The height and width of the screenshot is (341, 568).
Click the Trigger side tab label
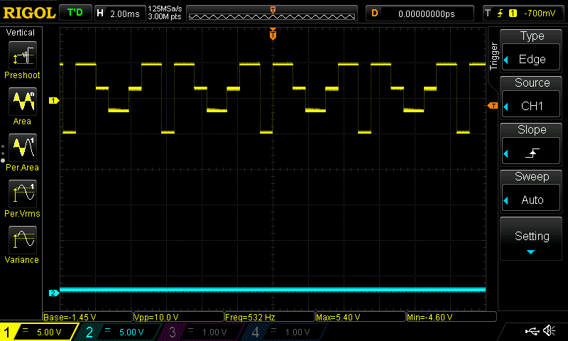click(x=493, y=56)
